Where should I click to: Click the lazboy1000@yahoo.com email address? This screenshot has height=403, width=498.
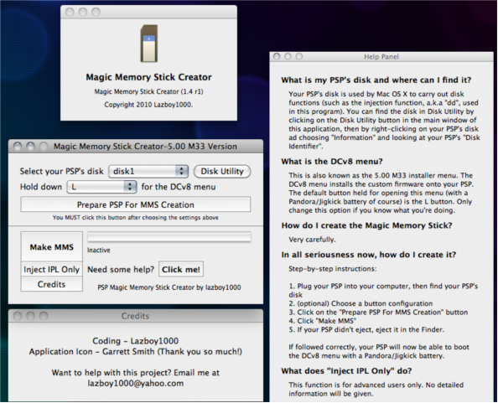pos(136,384)
